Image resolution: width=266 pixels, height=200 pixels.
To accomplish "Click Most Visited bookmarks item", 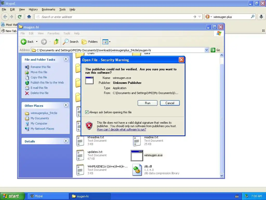I will click(9, 25).
